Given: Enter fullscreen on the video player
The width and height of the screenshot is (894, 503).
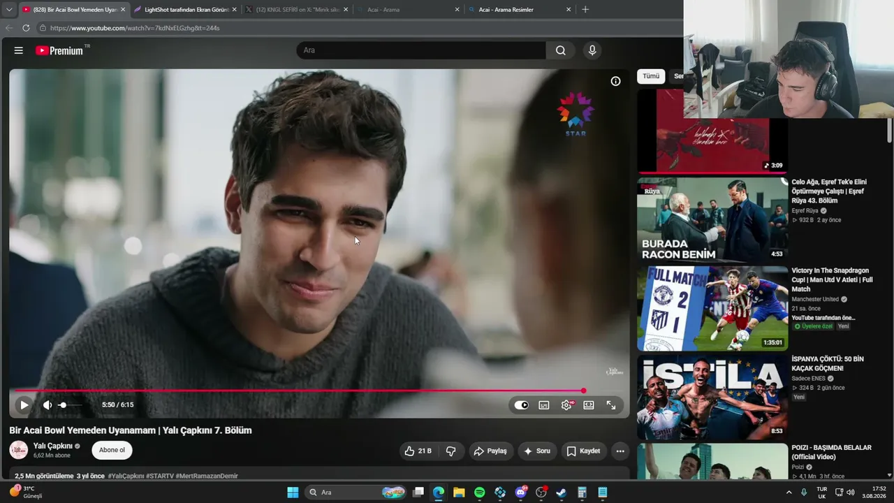Looking at the screenshot, I should tap(611, 404).
